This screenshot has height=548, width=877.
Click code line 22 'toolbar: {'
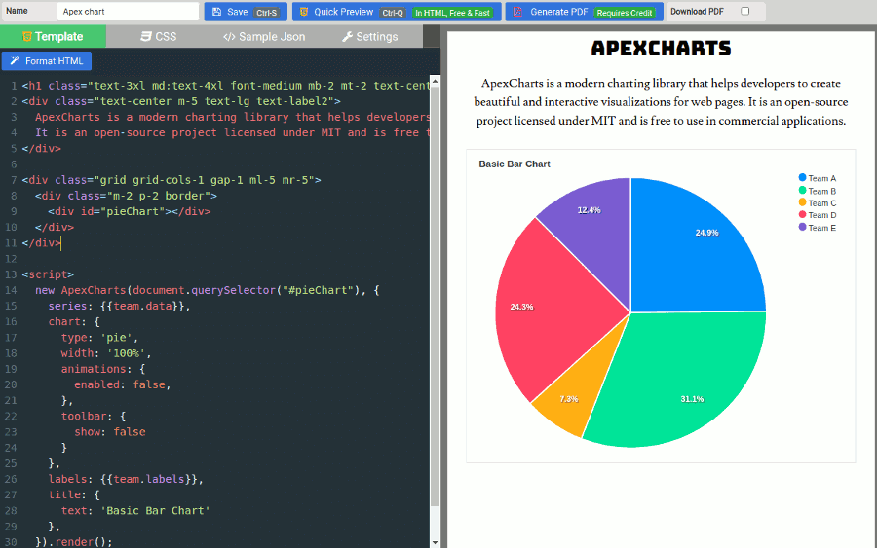click(94, 417)
